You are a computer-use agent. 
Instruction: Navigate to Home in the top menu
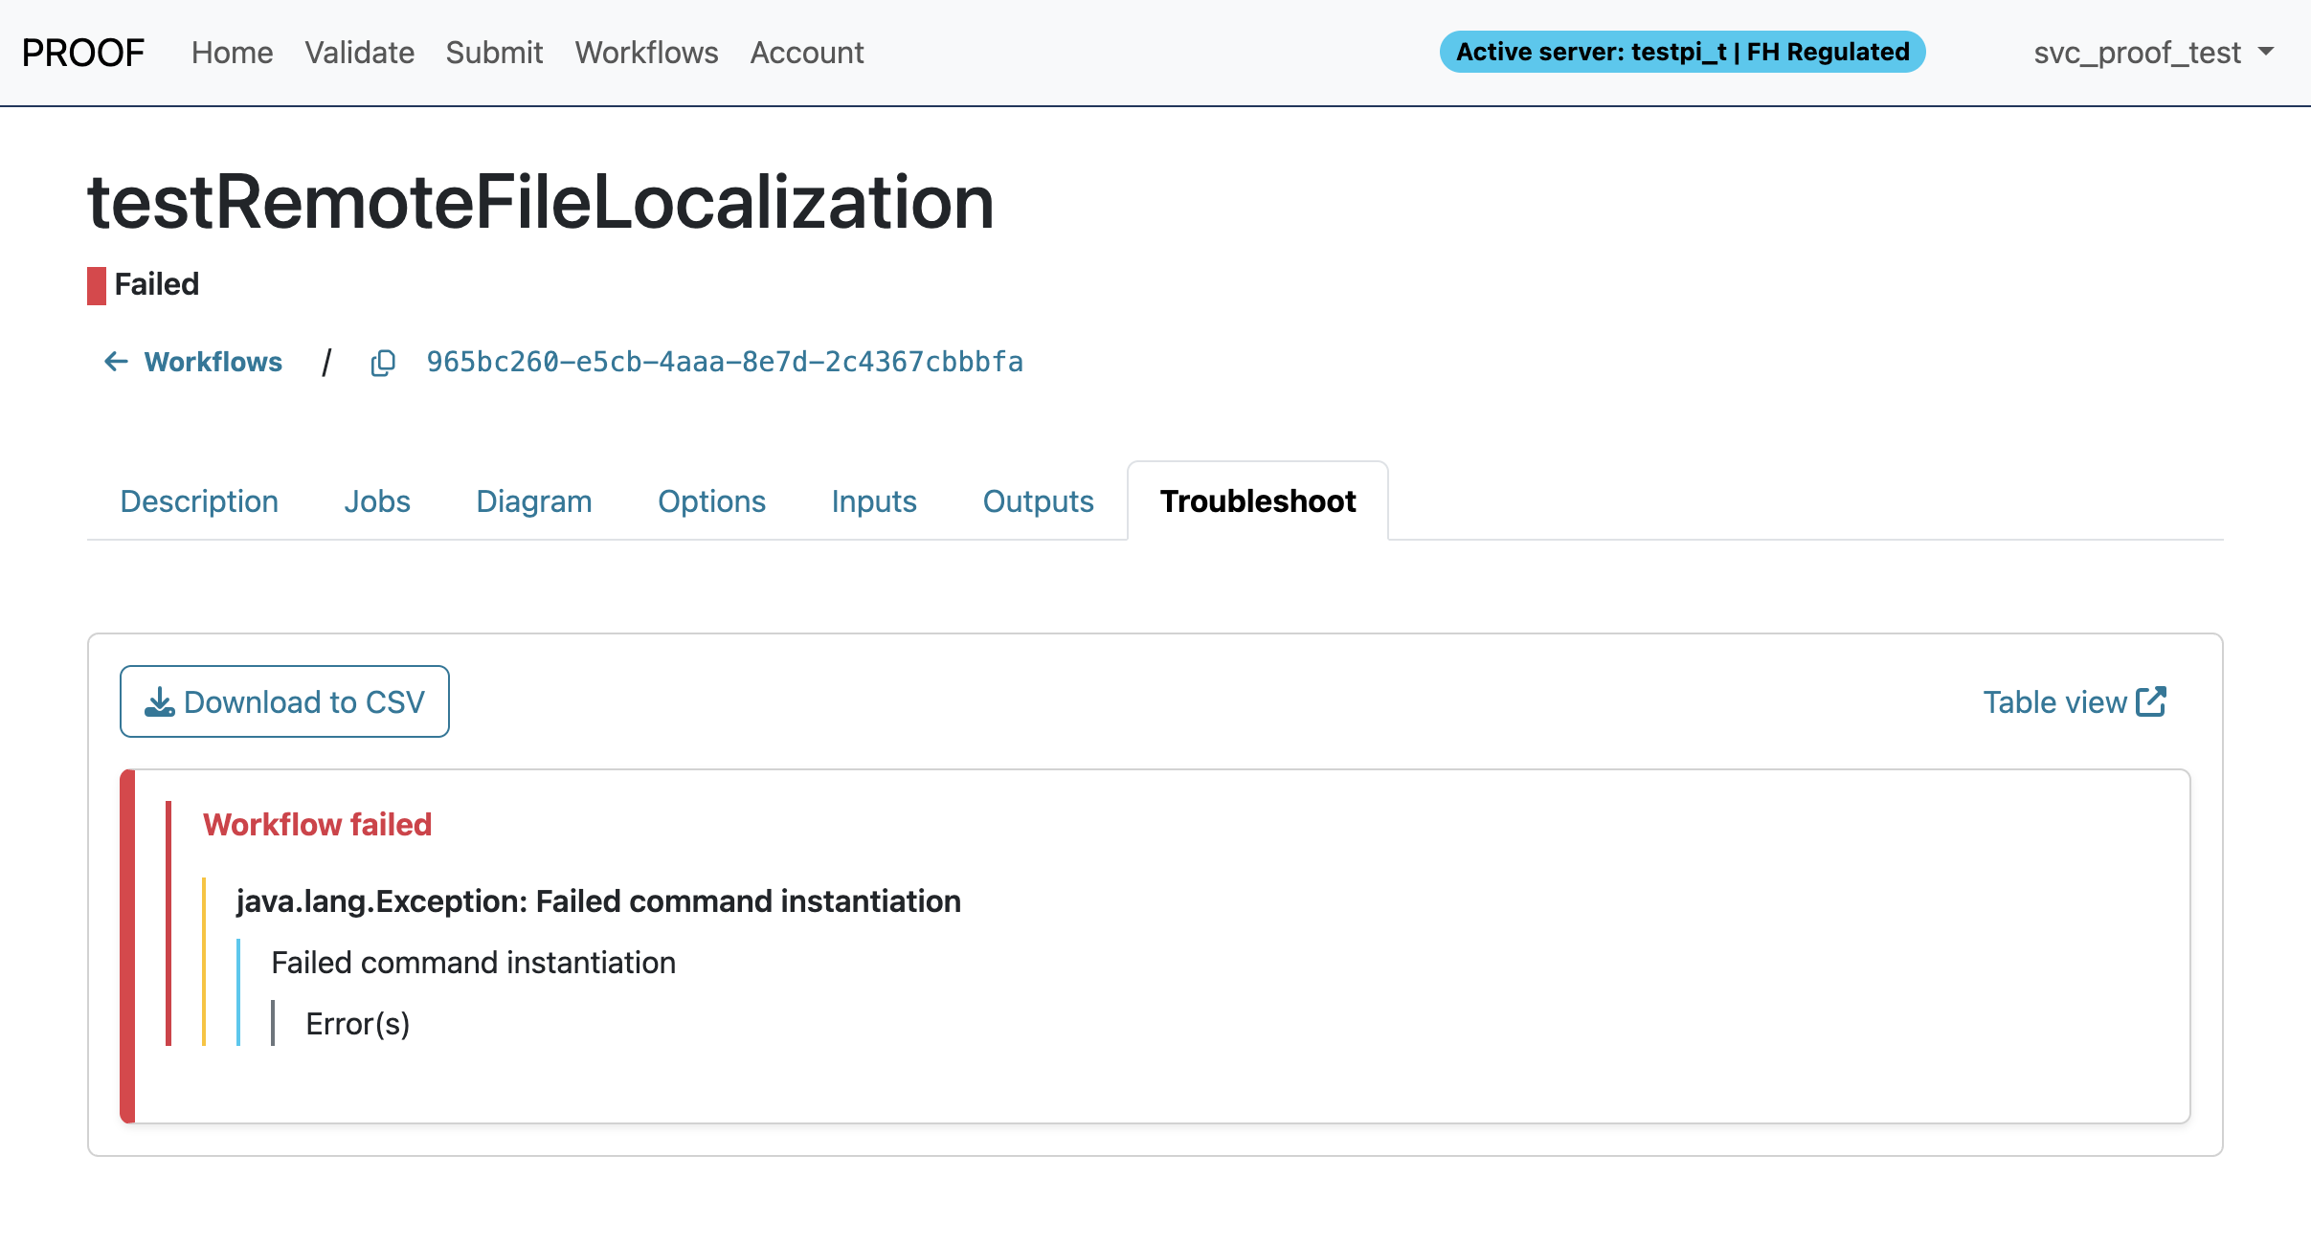click(232, 52)
